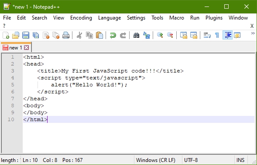
Task: Open the Settings menu
Action: tap(136, 18)
